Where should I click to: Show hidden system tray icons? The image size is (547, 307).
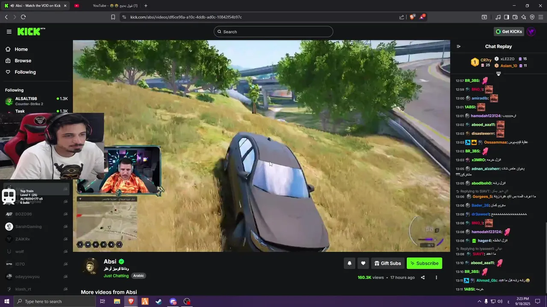[x=479, y=301]
